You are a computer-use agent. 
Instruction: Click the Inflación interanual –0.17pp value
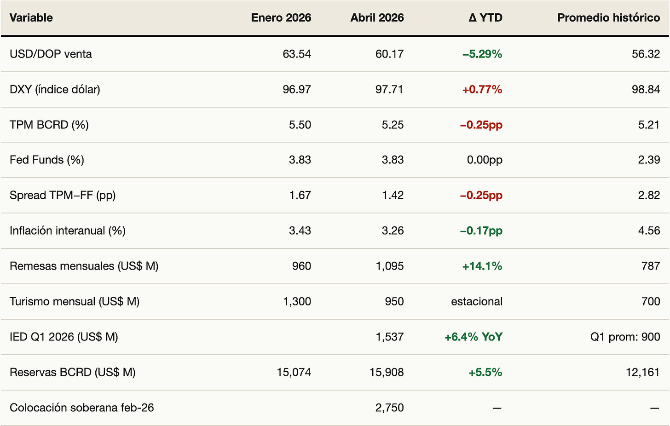481,230
